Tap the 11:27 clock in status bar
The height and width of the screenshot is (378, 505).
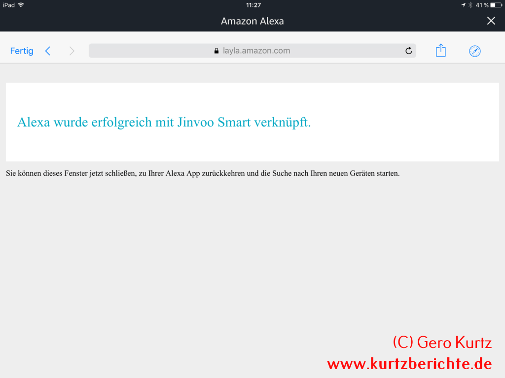[253, 5]
